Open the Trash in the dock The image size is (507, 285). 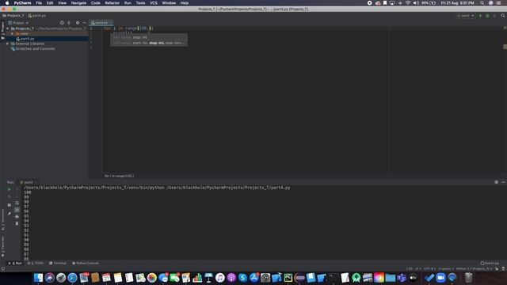tap(468, 278)
